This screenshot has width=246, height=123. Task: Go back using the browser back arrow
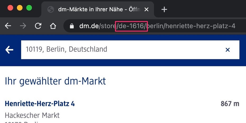click(x=8, y=26)
